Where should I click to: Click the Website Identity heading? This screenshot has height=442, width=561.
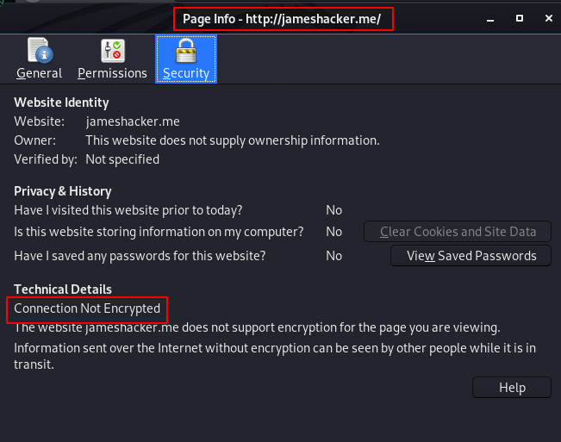(61, 103)
